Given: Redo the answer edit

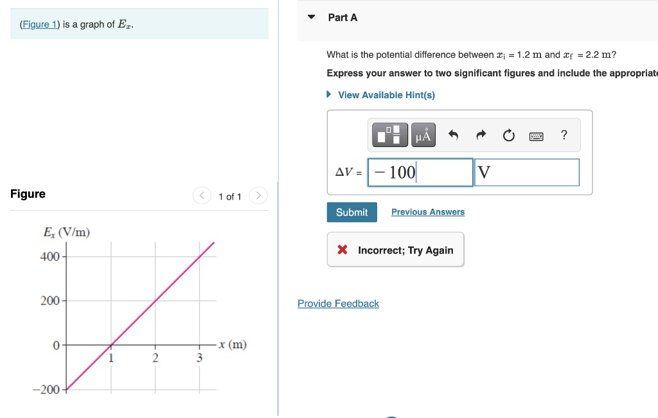Looking at the screenshot, I should click(481, 135).
